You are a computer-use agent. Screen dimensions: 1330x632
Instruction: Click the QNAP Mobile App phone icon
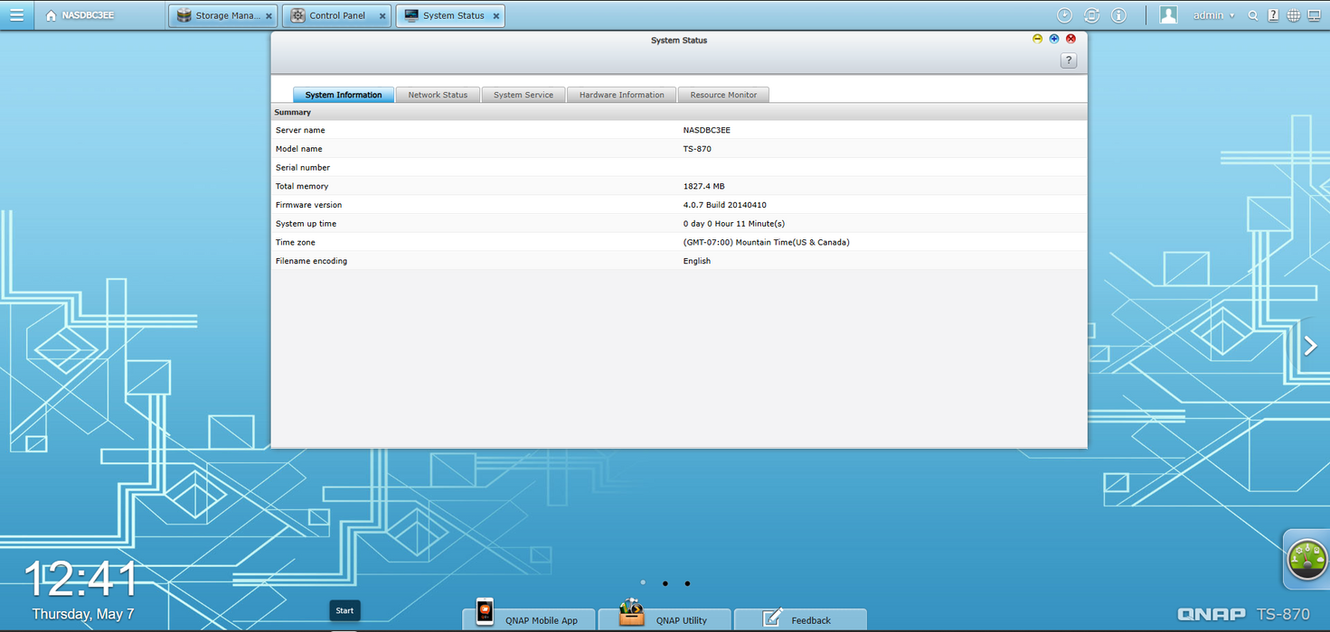point(486,611)
